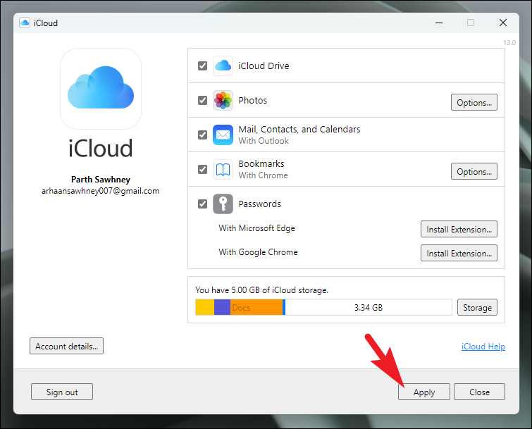Install Extension for Microsoft Edge

(x=459, y=229)
